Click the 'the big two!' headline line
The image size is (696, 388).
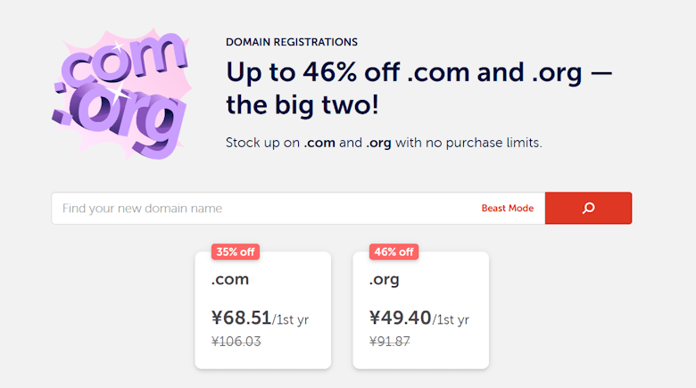pos(302,105)
